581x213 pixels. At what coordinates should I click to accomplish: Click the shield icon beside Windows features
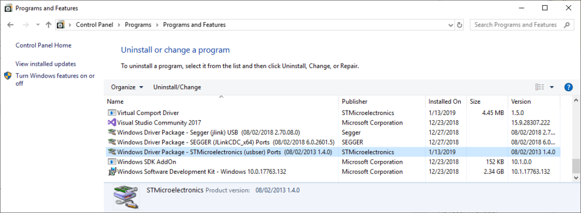coord(8,76)
